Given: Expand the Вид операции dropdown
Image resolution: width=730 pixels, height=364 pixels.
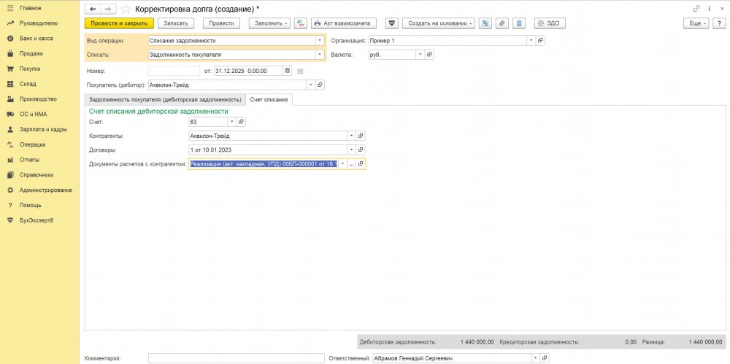Looking at the screenshot, I should [x=320, y=41].
